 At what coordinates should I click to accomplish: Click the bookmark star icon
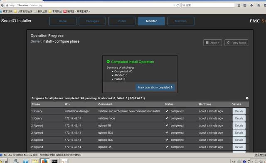pyautogui.click(x=239, y=5)
